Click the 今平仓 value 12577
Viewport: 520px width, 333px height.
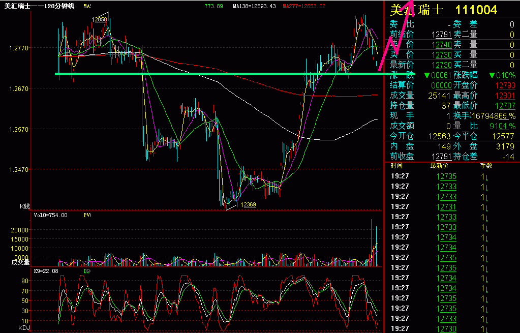pyautogui.click(x=503, y=136)
